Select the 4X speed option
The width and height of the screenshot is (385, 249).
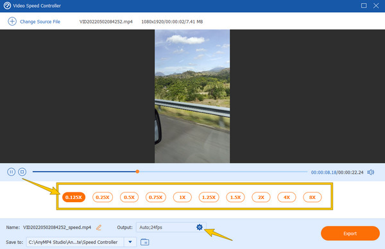click(x=287, y=197)
